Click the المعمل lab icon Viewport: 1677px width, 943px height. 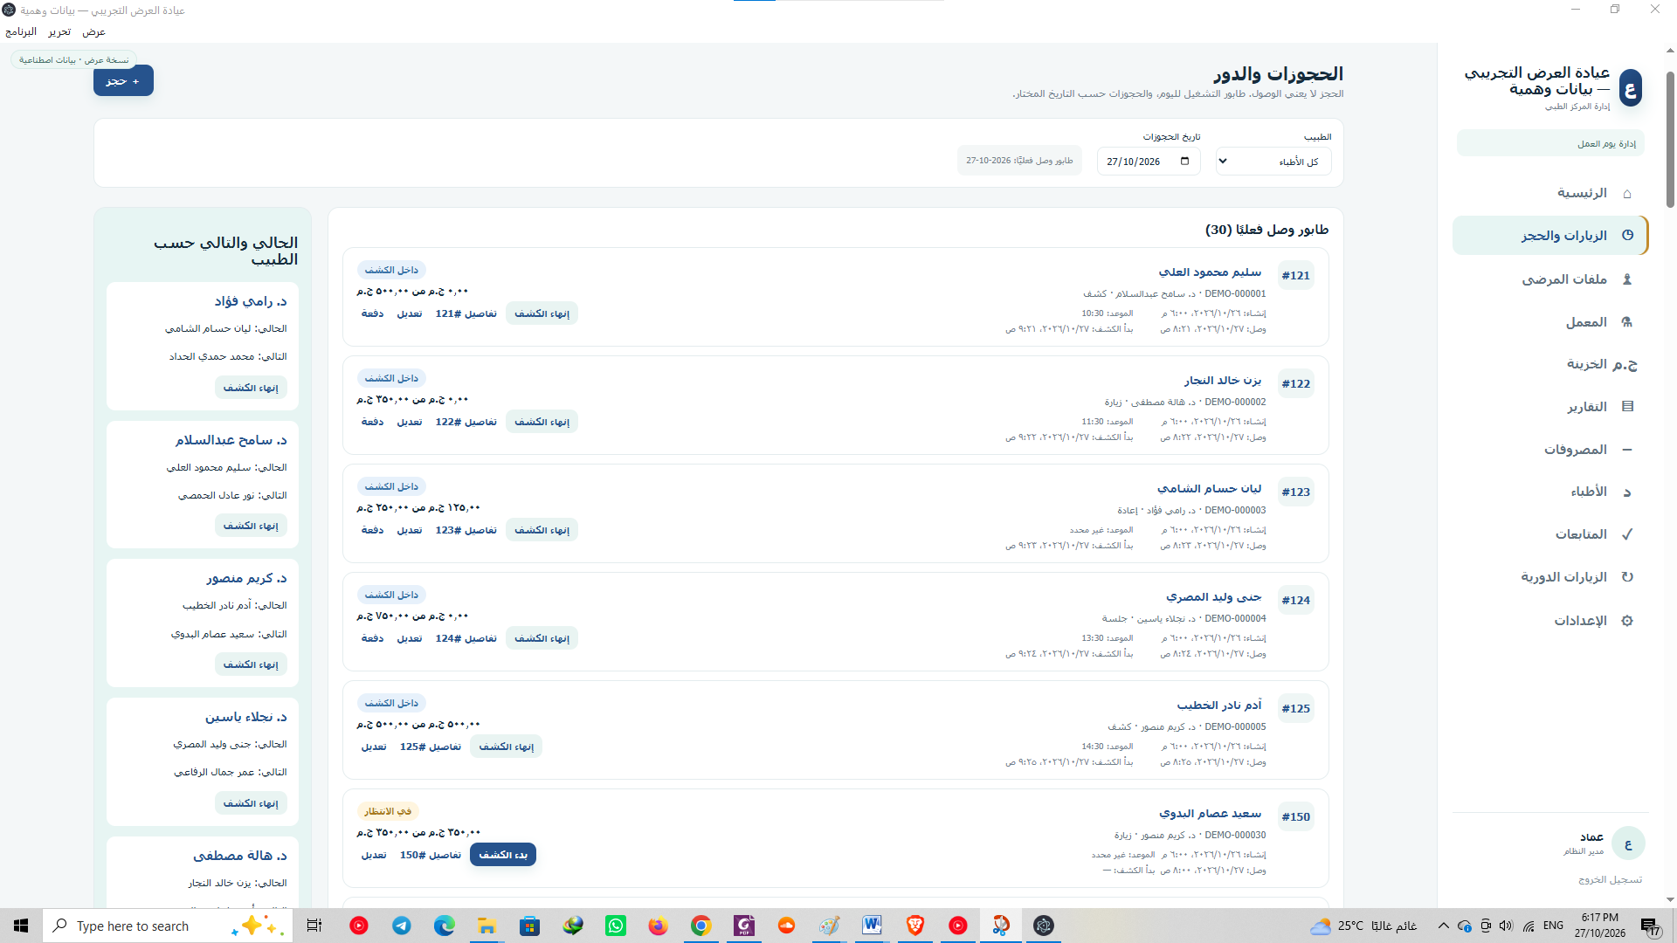[x=1627, y=322]
